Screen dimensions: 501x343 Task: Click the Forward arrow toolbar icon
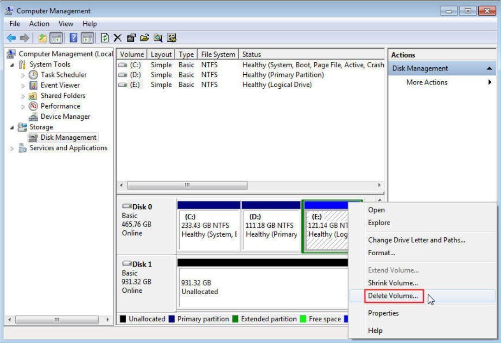tap(24, 38)
